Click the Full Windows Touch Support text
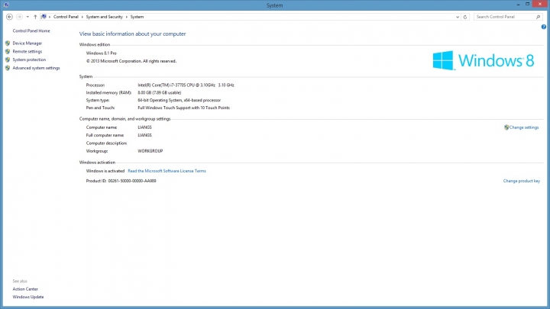Image resolution: width=550 pixels, height=309 pixels. click(x=184, y=108)
